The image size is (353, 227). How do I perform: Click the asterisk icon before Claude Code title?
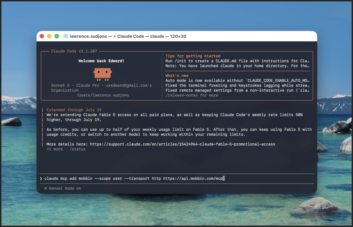(x=115, y=36)
